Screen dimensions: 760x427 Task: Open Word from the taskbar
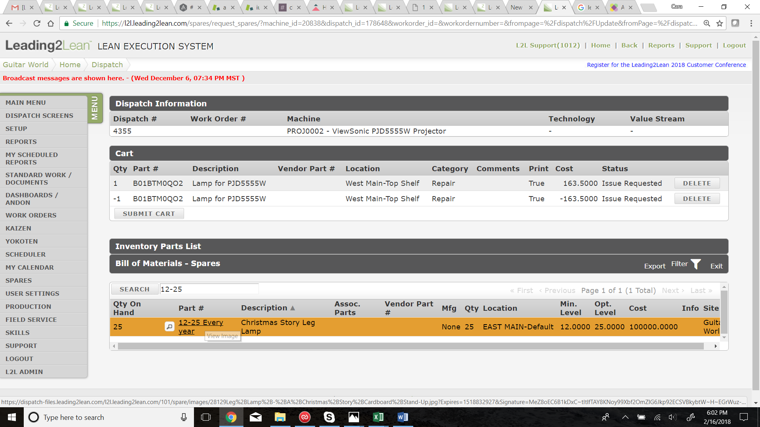coord(403,417)
